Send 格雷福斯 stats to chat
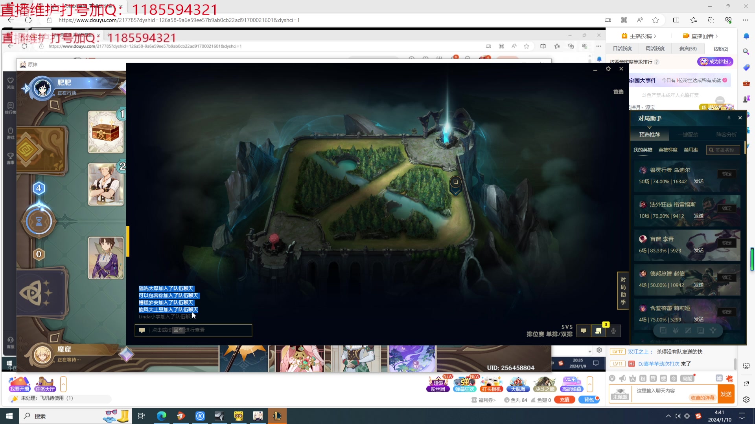The height and width of the screenshot is (424, 755). (699, 216)
